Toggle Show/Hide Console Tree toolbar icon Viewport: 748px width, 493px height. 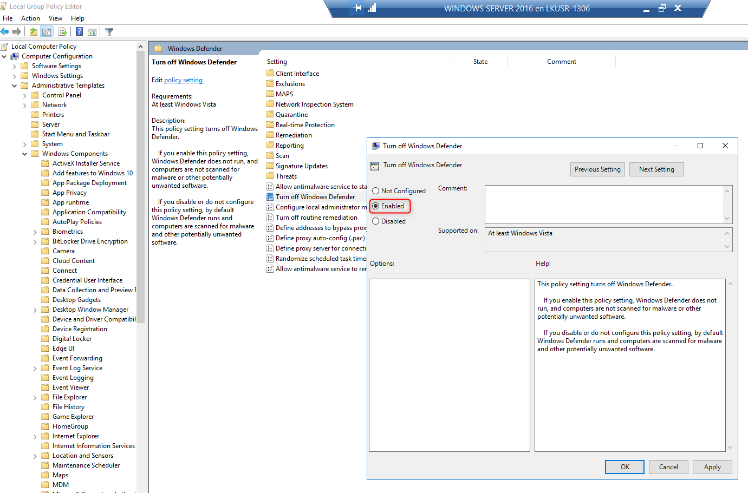47,32
